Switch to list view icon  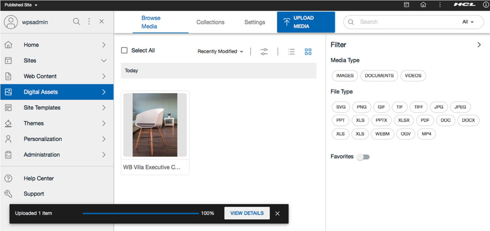[291, 52]
